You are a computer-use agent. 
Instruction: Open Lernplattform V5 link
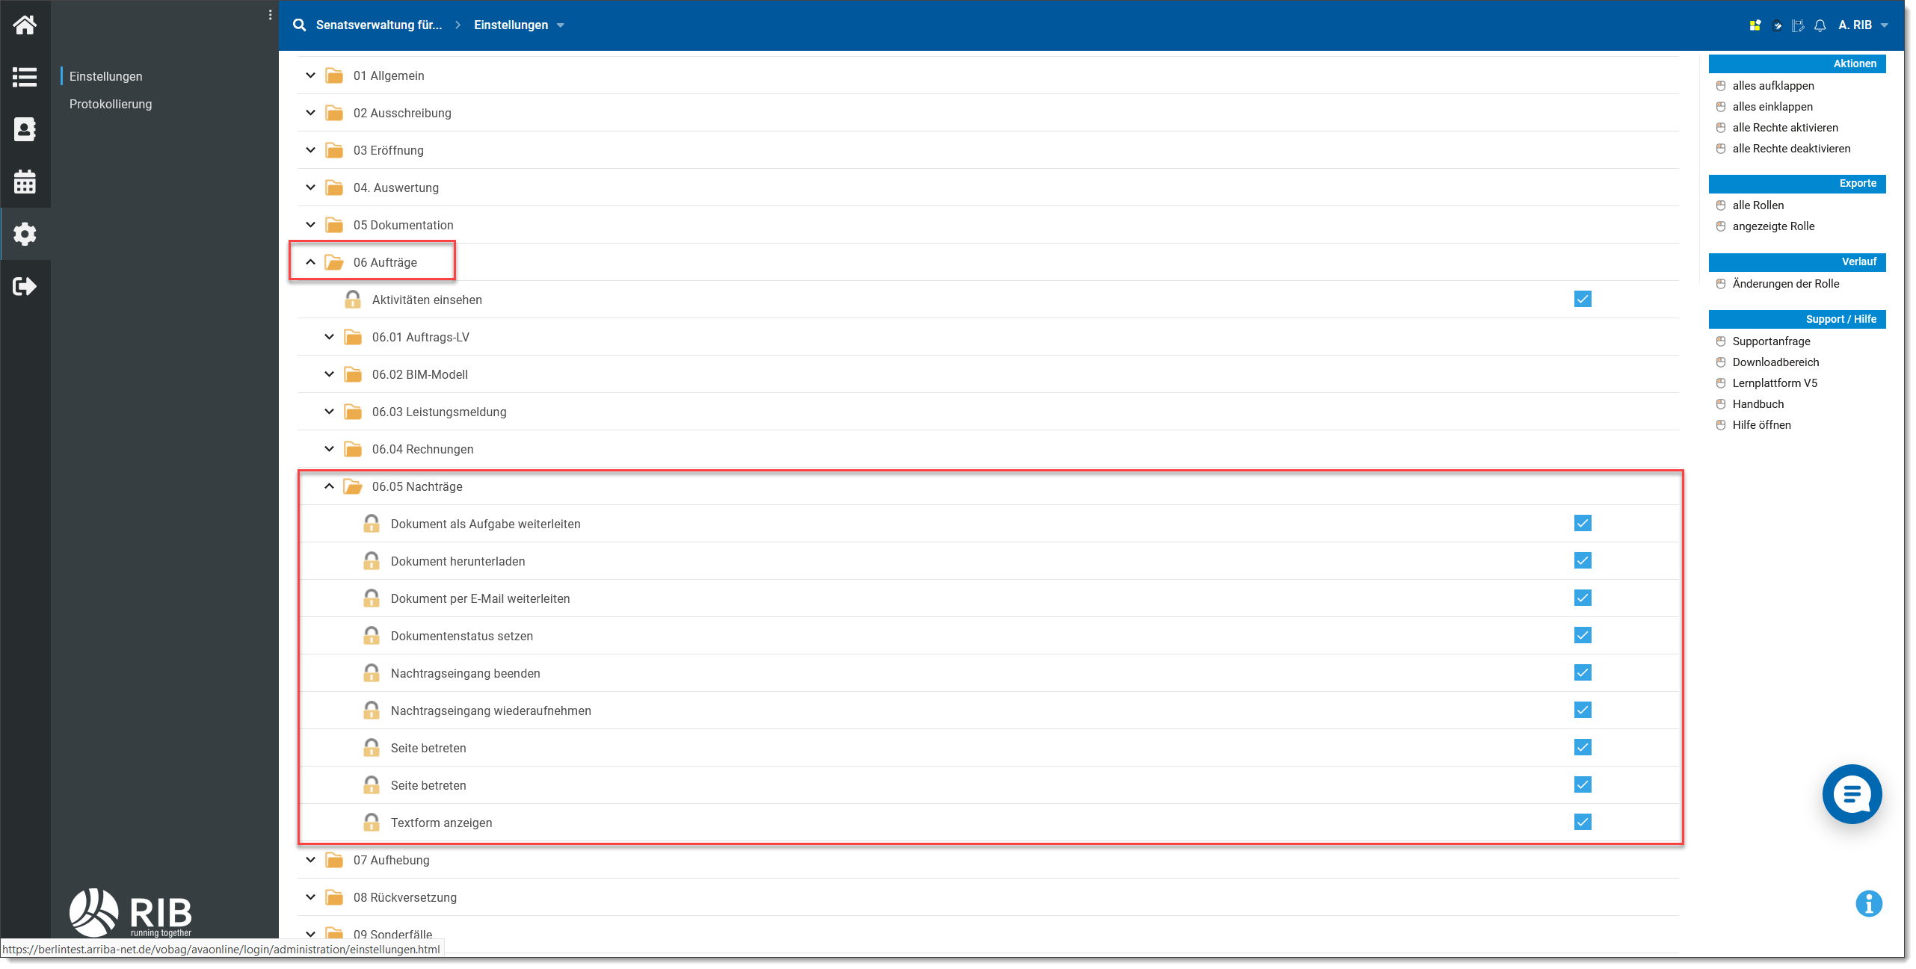click(1775, 383)
